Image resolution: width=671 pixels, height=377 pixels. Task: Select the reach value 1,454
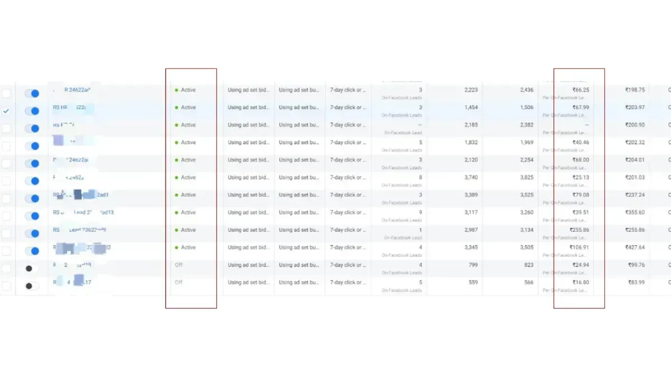click(471, 107)
